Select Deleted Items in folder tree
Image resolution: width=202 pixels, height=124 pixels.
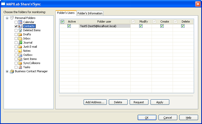[32, 30]
